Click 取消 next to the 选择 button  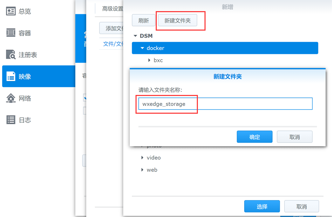pos(301,207)
